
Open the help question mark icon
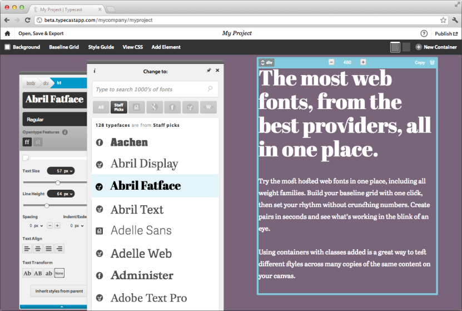(x=424, y=33)
